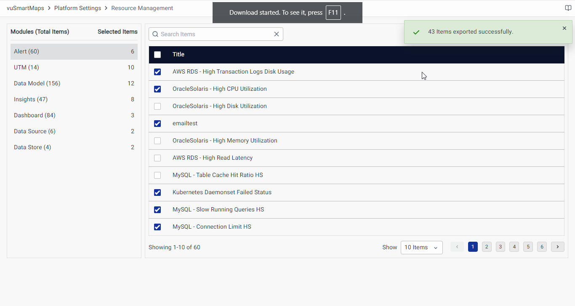Image resolution: width=575 pixels, height=306 pixels.
Task: Select the Data Model module
Action: (x=37, y=83)
